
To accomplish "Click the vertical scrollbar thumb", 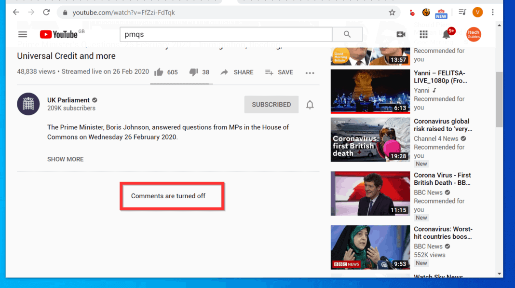I will tap(499, 99).
